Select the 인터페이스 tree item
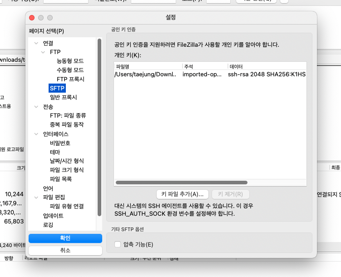 tap(56, 134)
